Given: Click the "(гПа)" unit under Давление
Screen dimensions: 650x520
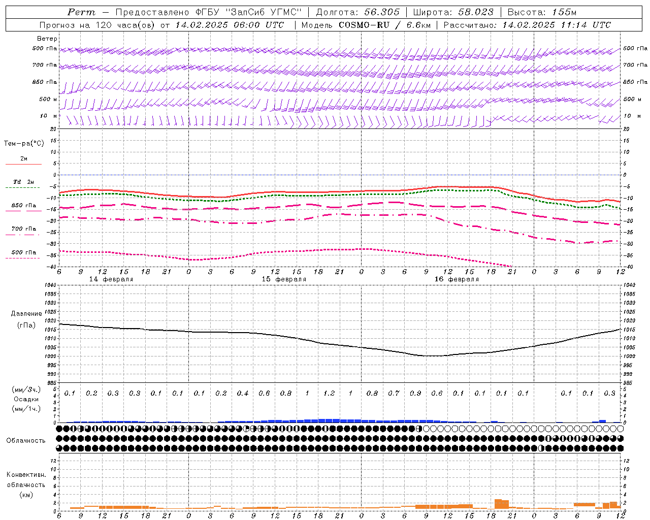Looking at the screenshot, I should tap(26, 326).
